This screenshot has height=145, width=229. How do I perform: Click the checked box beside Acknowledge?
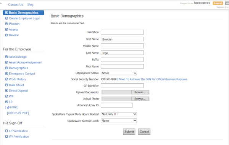pyautogui.click(x=6, y=57)
